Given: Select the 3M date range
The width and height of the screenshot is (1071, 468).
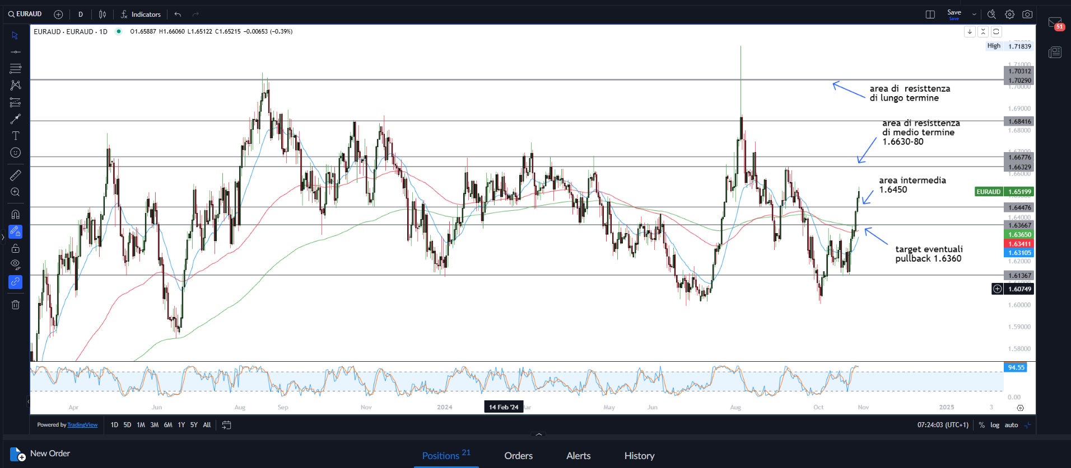Looking at the screenshot, I should click(x=154, y=425).
